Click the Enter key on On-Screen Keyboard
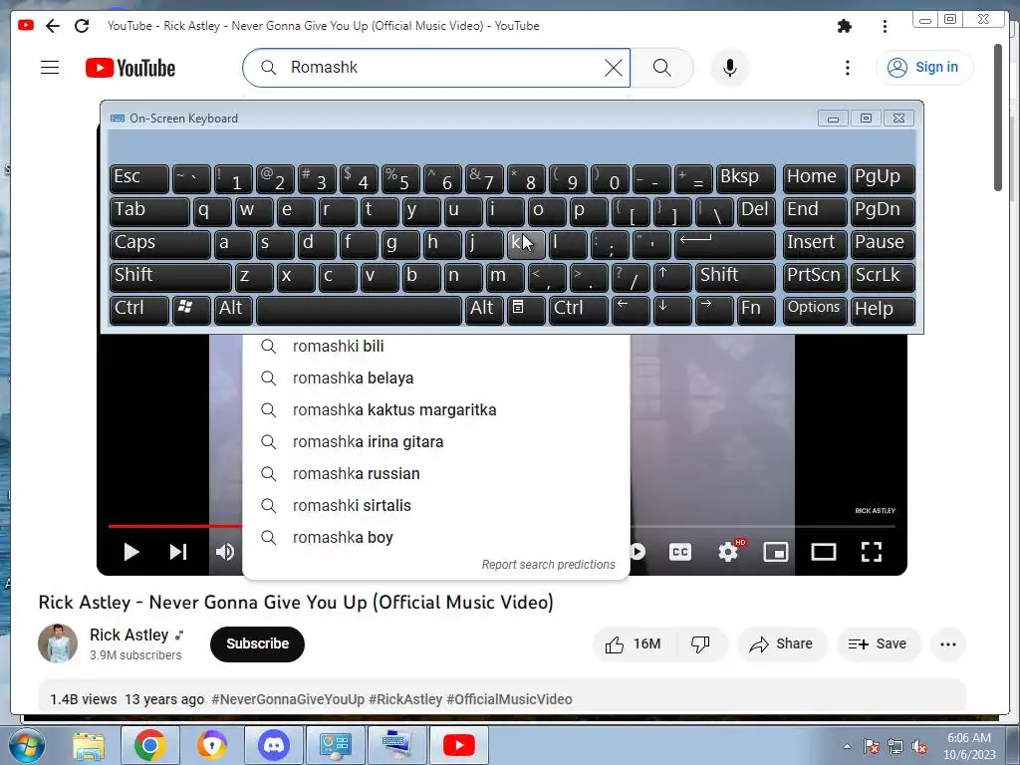The image size is (1020, 765). point(725,243)
